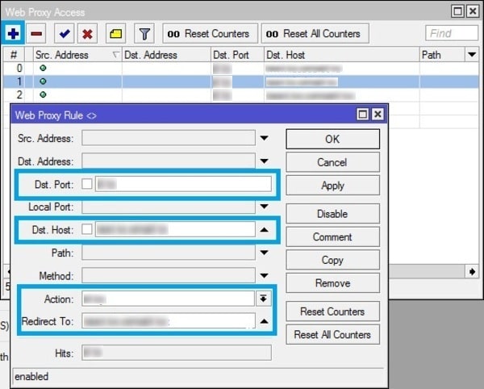Open the Action dropdown list

tap(263, 299)
